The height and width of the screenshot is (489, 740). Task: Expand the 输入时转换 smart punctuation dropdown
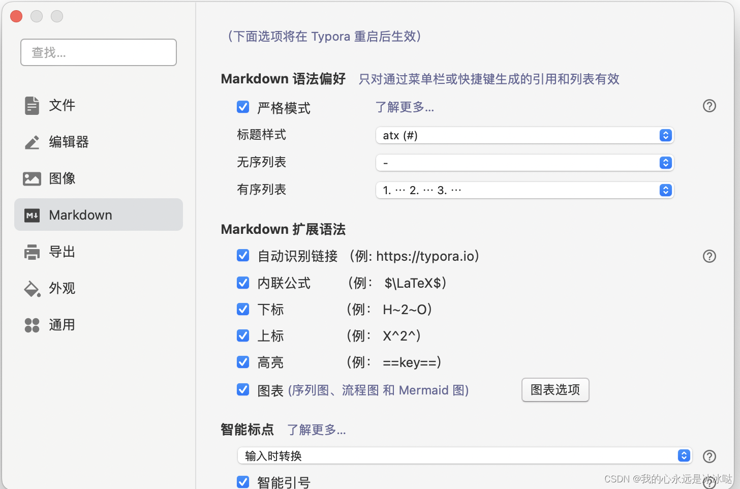465,456
